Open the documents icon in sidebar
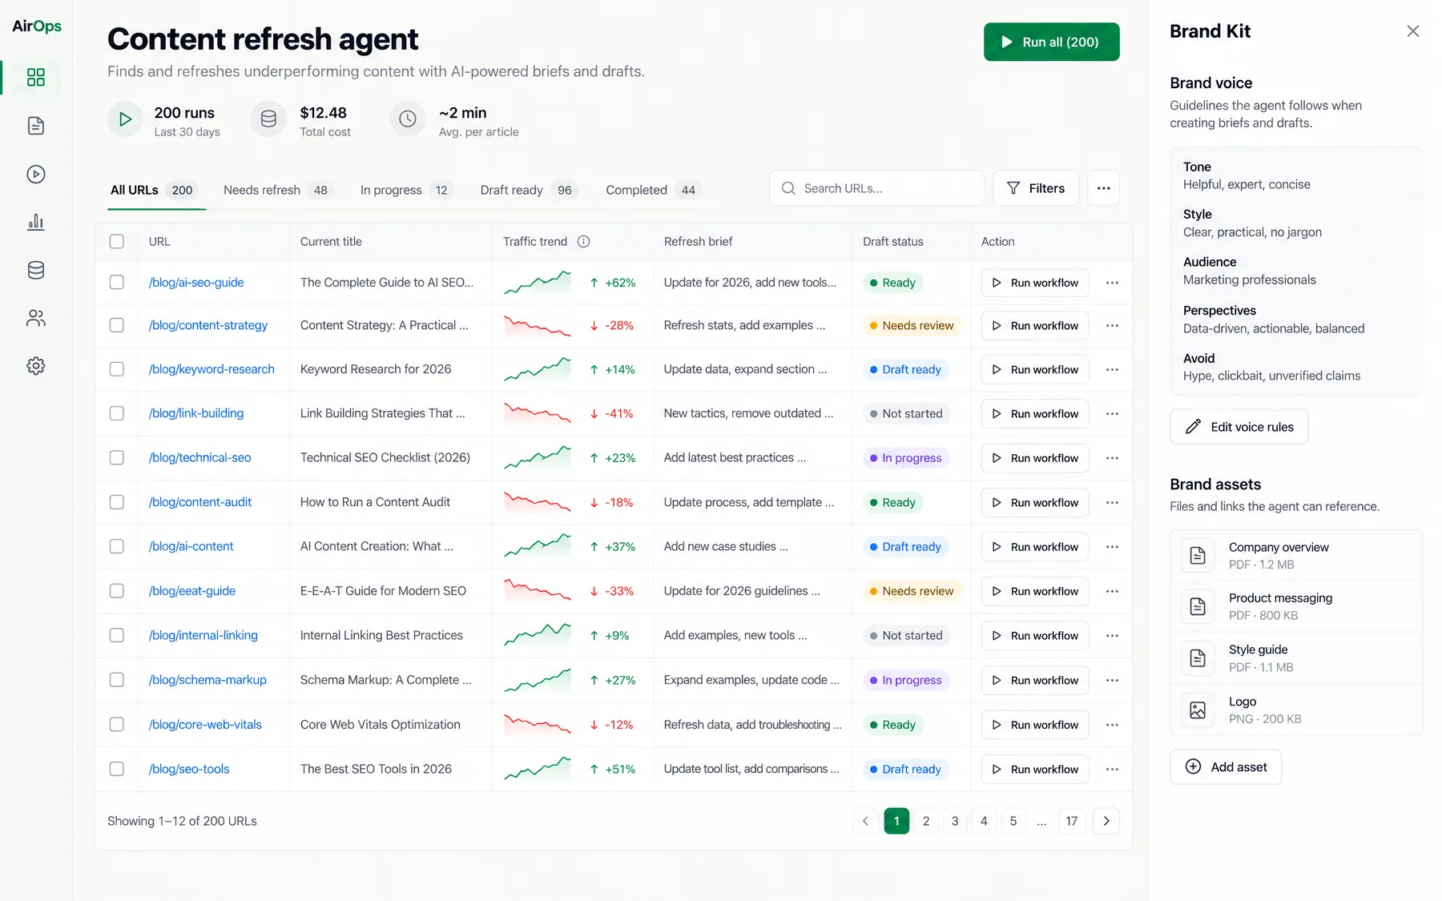1442x901 pixels. (36, 126)
